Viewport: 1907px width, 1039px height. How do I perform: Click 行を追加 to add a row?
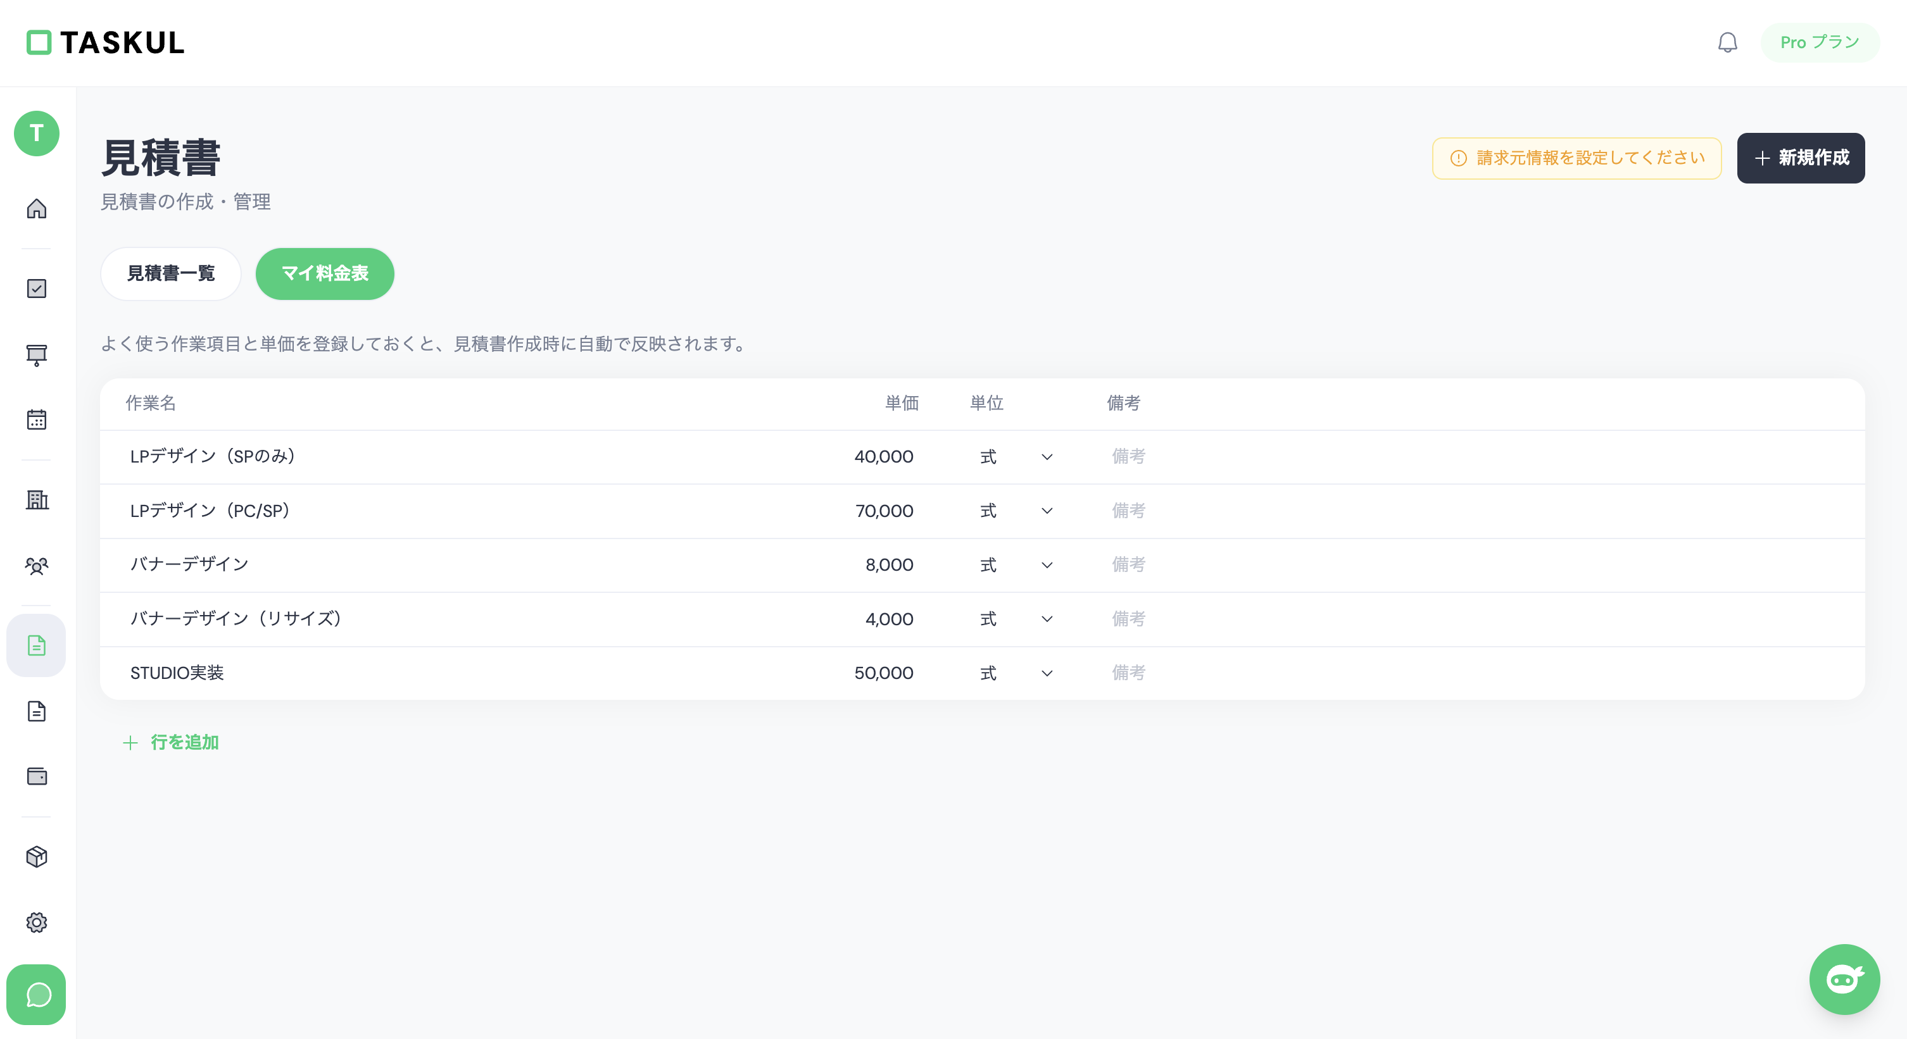click(170, 742)
